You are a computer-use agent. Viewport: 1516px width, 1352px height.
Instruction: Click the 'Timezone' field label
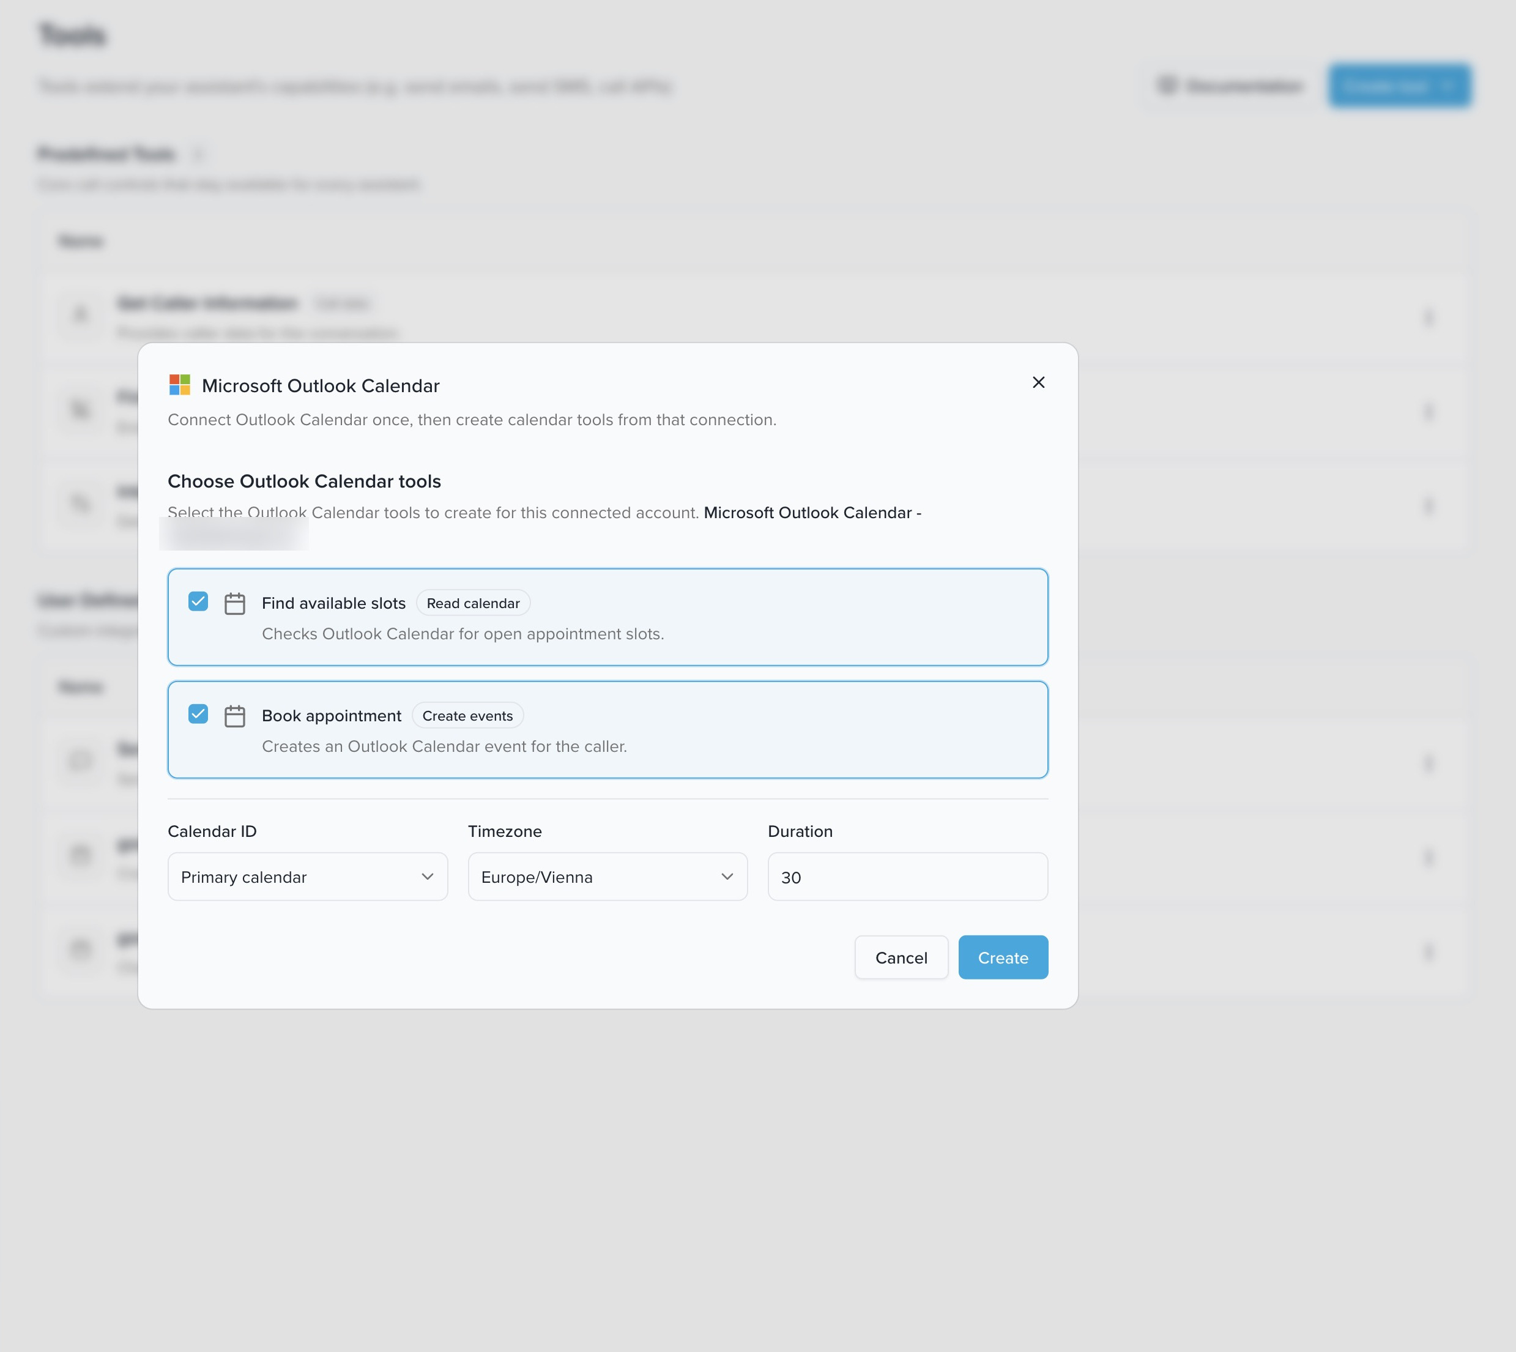505,831
